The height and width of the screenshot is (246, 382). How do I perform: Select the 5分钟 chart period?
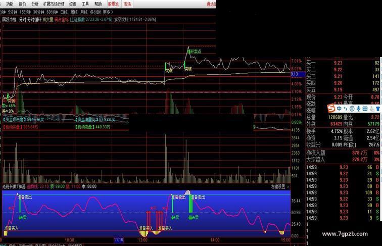coord(13,12)
